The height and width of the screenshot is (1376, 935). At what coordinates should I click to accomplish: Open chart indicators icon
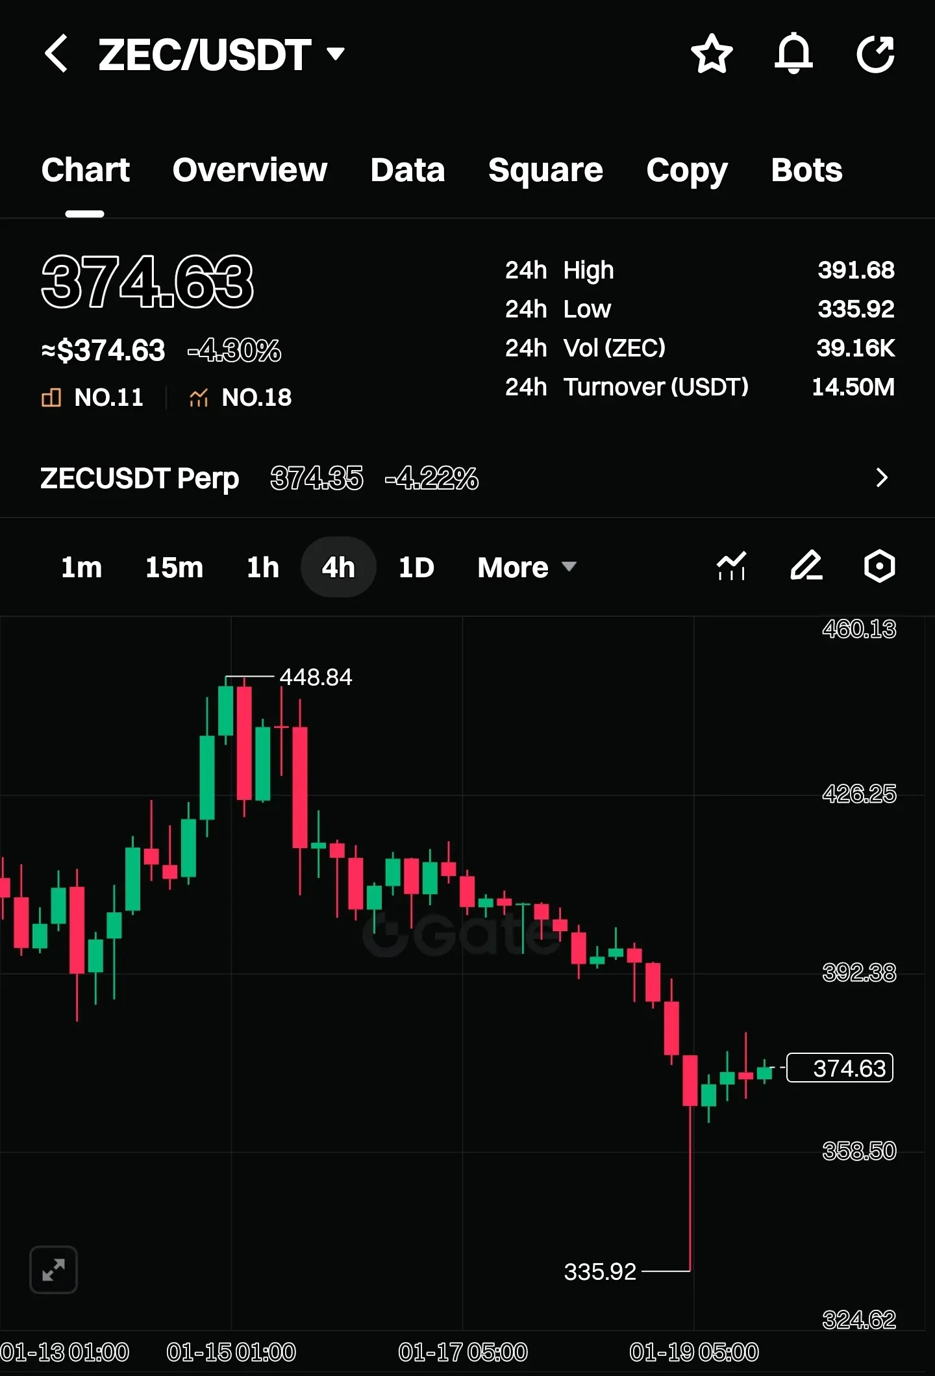pos(731,566)
